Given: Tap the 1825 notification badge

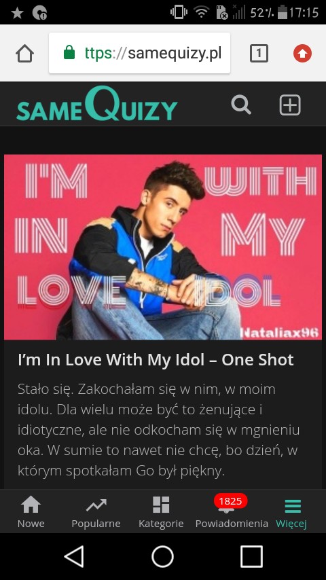Looking at the screenshot, I should tap(230, 501).
